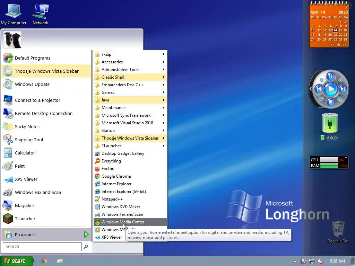Viewport: 355px width, 266px height.
Task: Open Windows Fax and Scan in Programs list
Action: tap(130, 214)
